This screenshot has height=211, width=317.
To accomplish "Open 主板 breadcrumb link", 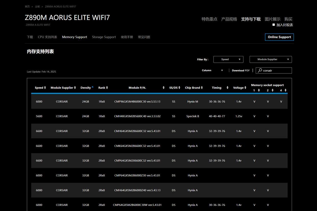I will [x=38, y=6].
